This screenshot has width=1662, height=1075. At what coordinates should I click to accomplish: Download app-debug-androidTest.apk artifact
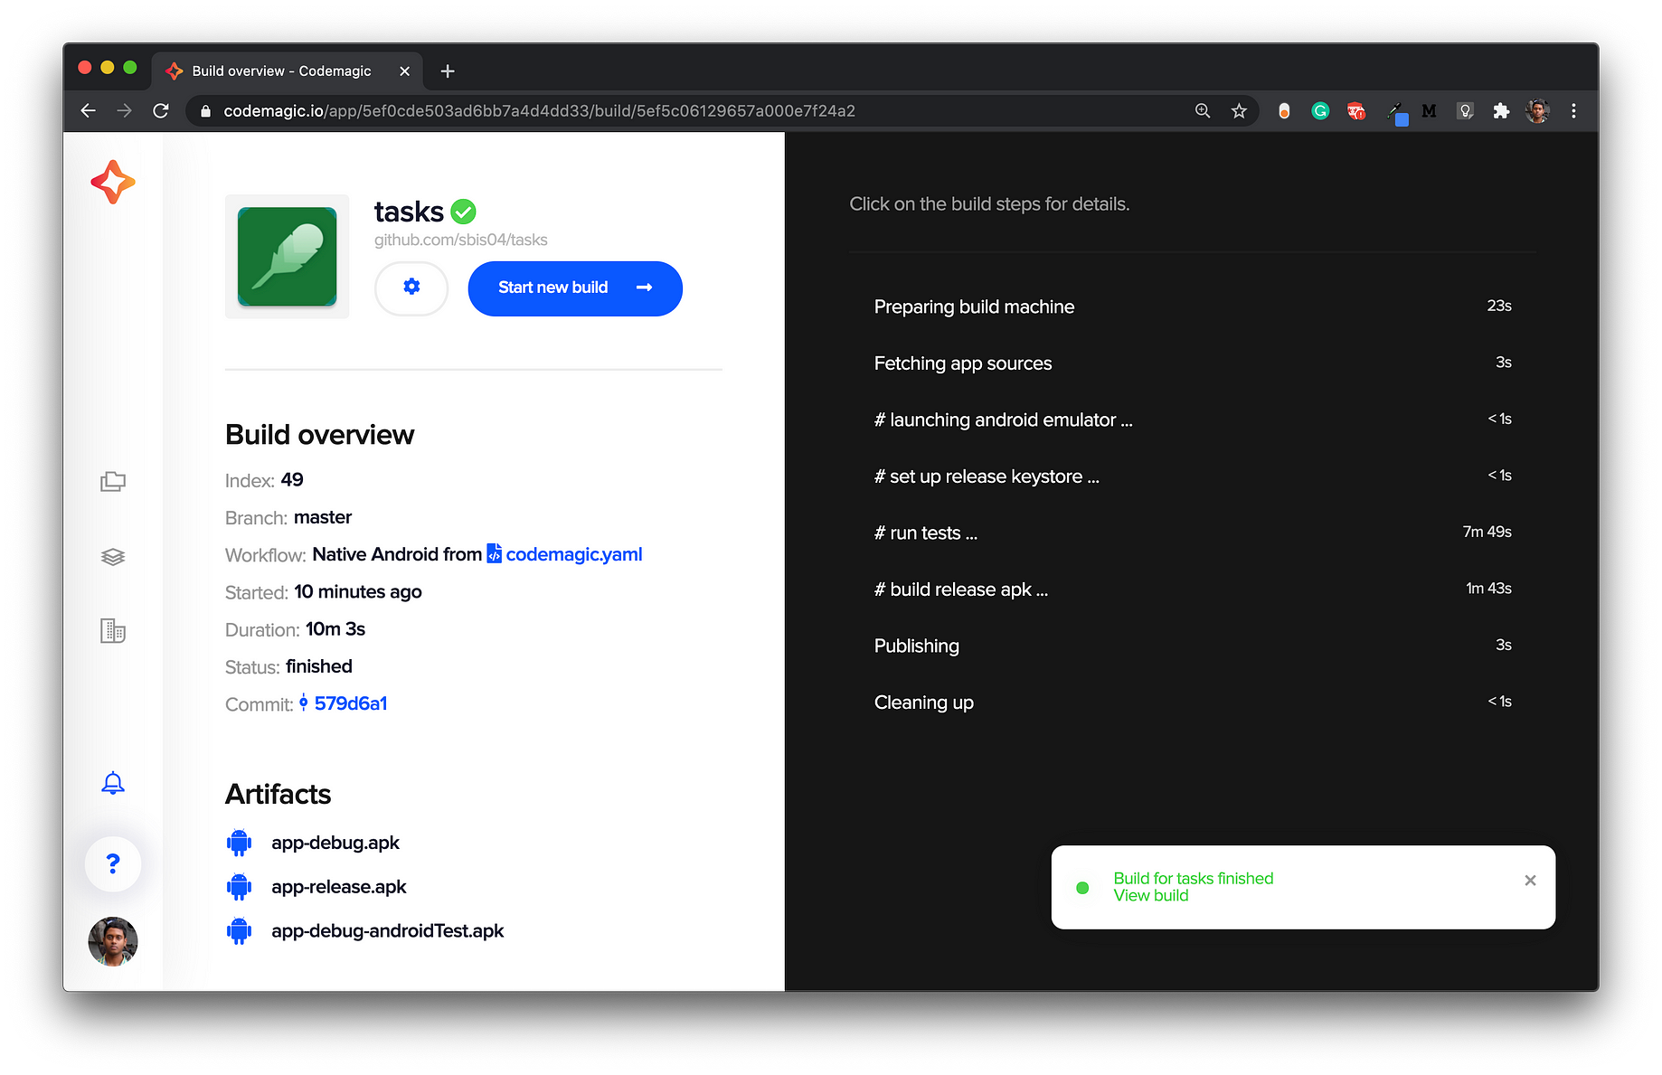[388, 931]
